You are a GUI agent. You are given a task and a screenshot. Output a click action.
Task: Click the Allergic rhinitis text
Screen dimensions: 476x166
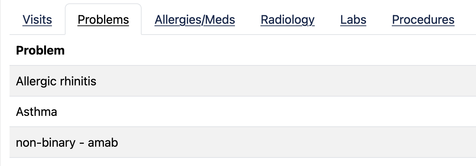click(x=56, y=81)
